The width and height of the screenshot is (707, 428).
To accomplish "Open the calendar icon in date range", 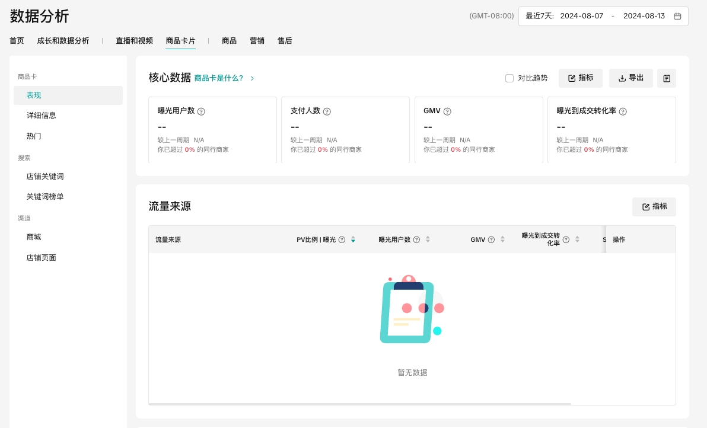I will [x=677, y=16].
